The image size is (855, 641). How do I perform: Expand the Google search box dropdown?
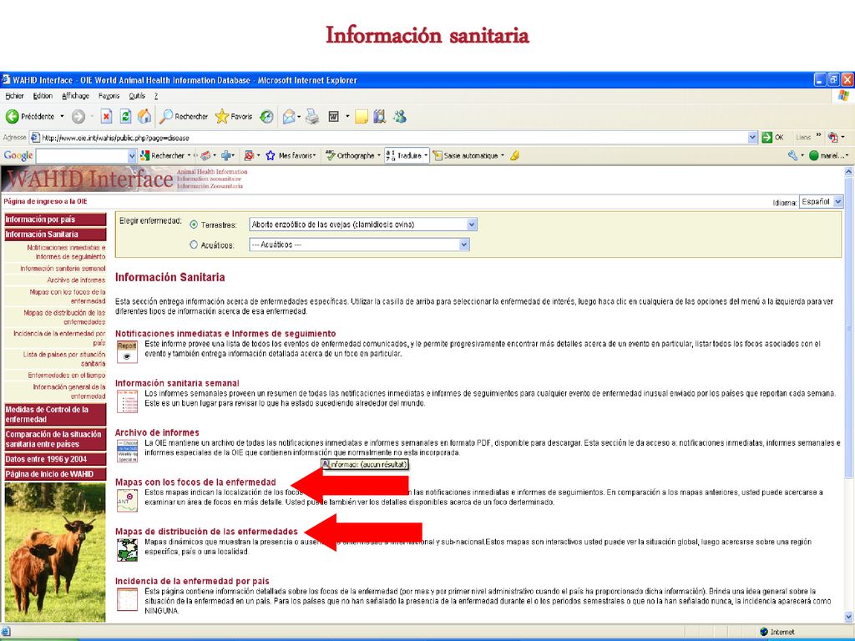tap(131, 156)
